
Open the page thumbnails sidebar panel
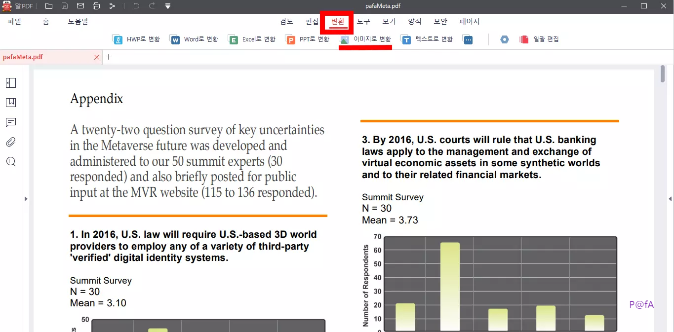[x=11, y=83]
